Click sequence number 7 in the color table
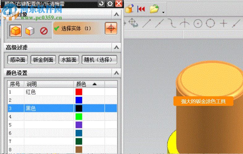243x154 pixels. pos(10,141)
